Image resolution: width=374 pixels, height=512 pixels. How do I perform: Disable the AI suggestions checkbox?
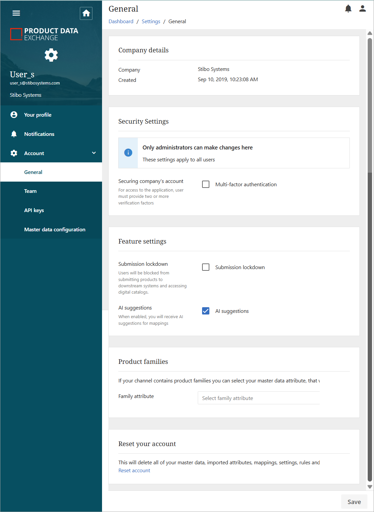(x=206, y=311)
